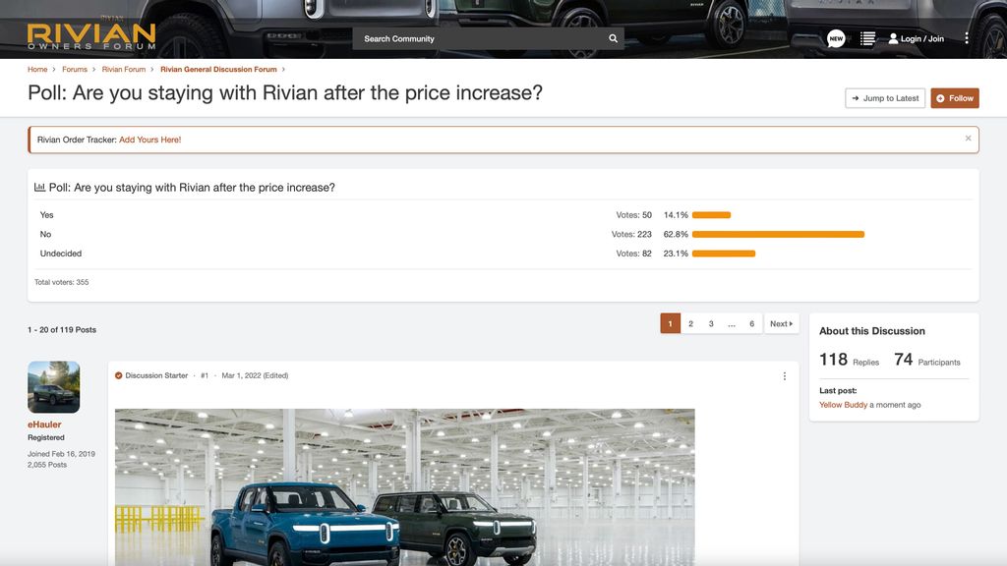
Task: Expand the page ellipsis selector
Action: [732, 323]
